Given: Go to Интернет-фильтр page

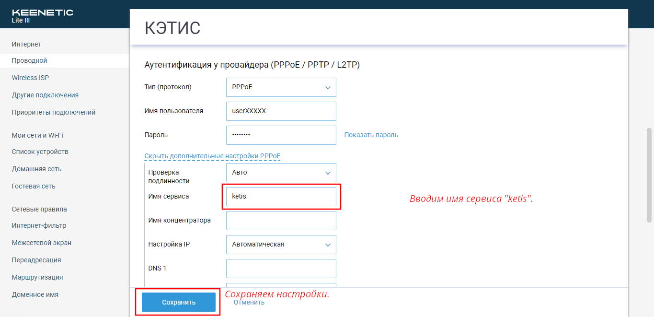Looking at the screenshot, I should click(x=39, y=225).
